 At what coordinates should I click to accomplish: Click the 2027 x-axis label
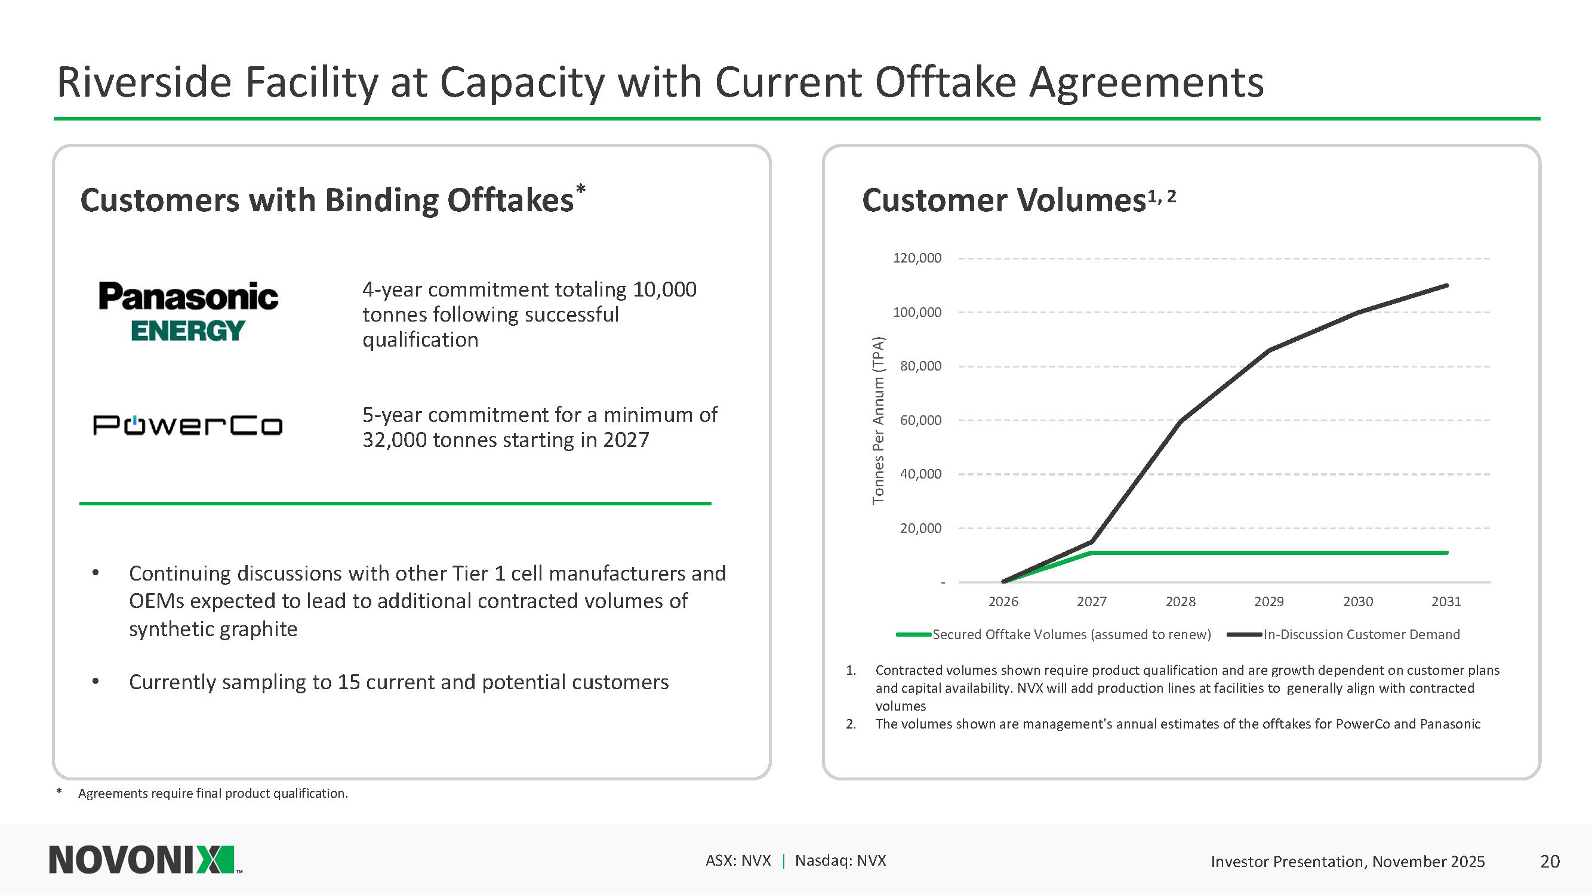tap(1091, 601)
